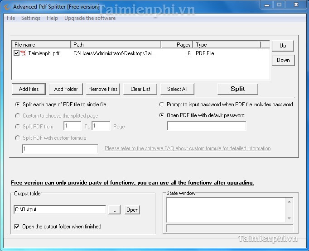Image resolution: width=309 pixels, height=251 pixels.
Task: Maximize the Advanced Pdf Splitter window
Action: [x=279, y=5]
